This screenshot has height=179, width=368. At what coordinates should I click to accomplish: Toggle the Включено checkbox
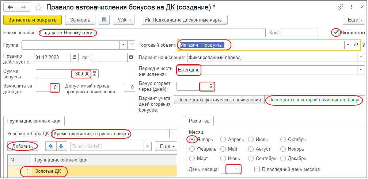coord(336,32)
